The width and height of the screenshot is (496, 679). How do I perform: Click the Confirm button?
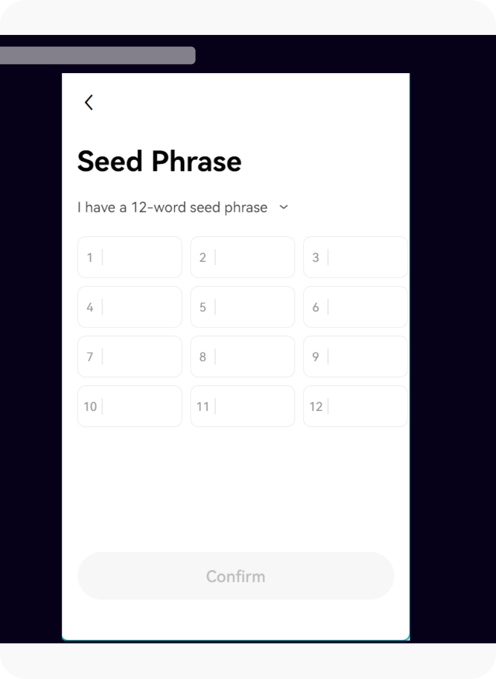tap(235, 576)
